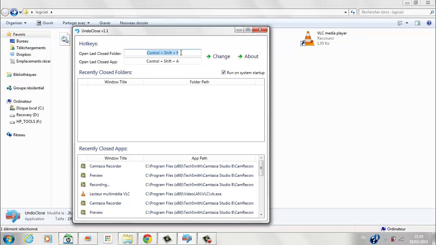Click the icon of the Recording... row

click(83, 184)
